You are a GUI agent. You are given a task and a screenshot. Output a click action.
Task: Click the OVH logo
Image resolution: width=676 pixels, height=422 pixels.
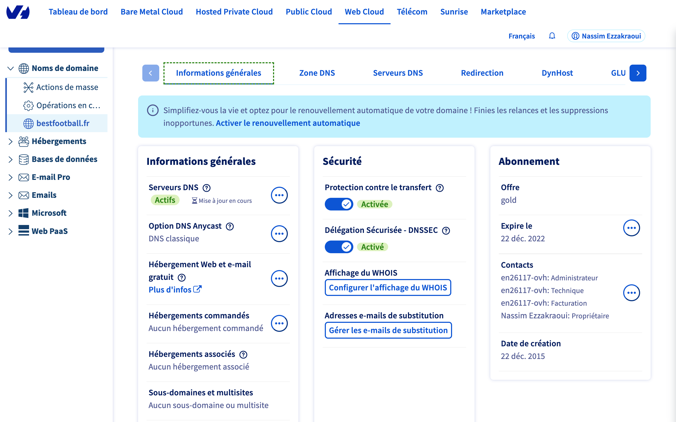pos(18,12)
